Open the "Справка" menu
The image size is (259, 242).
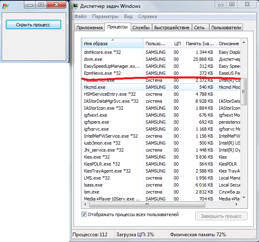click(x=148, y=16)
